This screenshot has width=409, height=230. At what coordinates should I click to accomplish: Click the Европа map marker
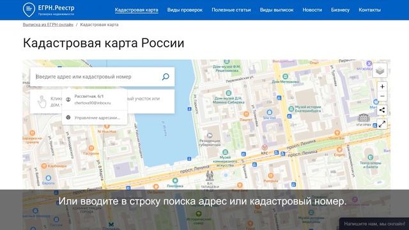click(x=49, y=178)
